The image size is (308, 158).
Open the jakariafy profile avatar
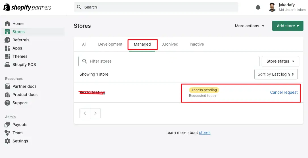(x=272, y=7)
